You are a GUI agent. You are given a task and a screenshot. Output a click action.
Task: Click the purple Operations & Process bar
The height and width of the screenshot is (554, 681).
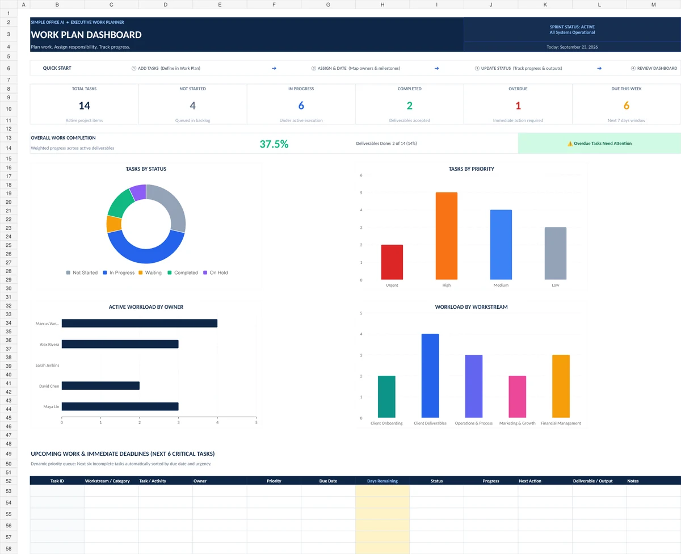pos(474,387)
